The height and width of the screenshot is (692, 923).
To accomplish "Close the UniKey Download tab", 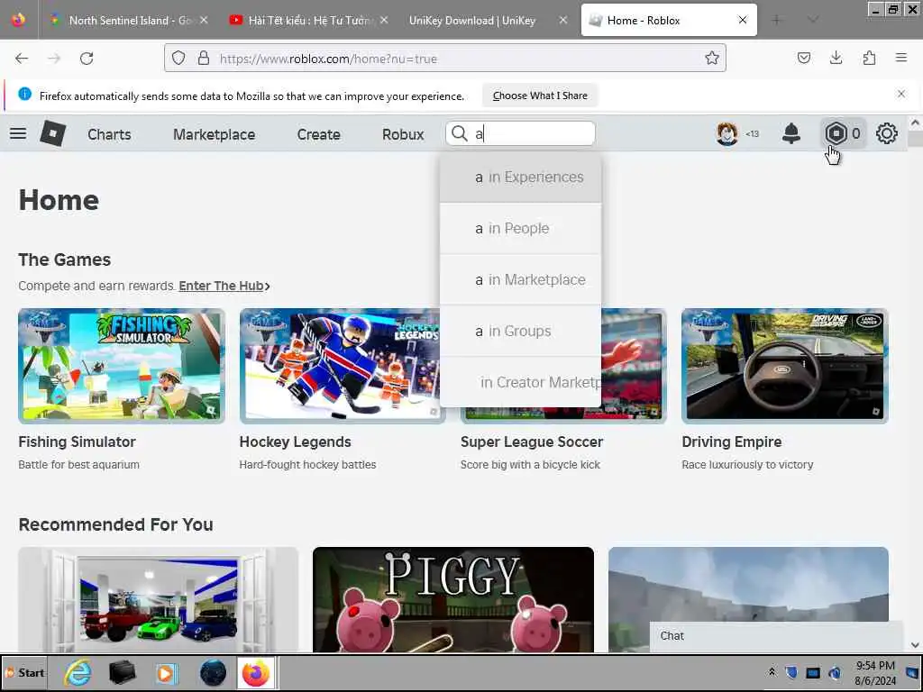I will coord(562,20).
